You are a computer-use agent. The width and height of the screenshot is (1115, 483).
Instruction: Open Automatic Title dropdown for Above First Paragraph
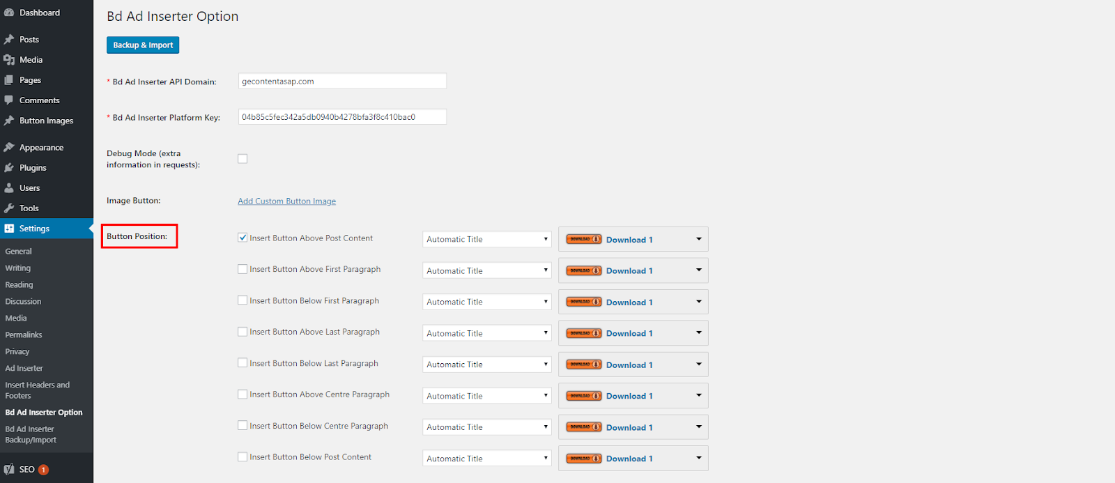pos(486,270)
